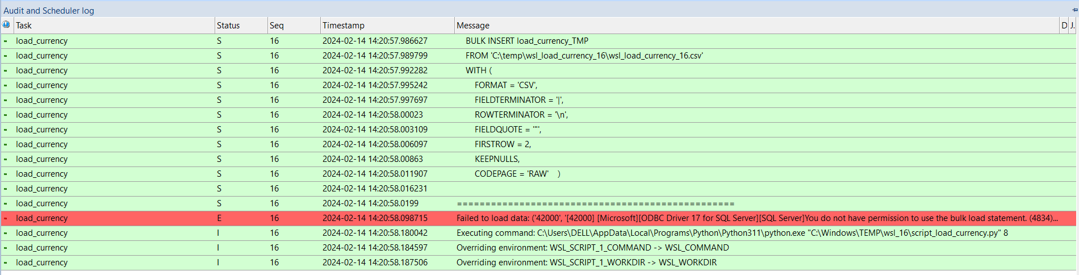Sort by the Message column header
The width and height of the screenshot is (1079, 275).
coord(757,26)
